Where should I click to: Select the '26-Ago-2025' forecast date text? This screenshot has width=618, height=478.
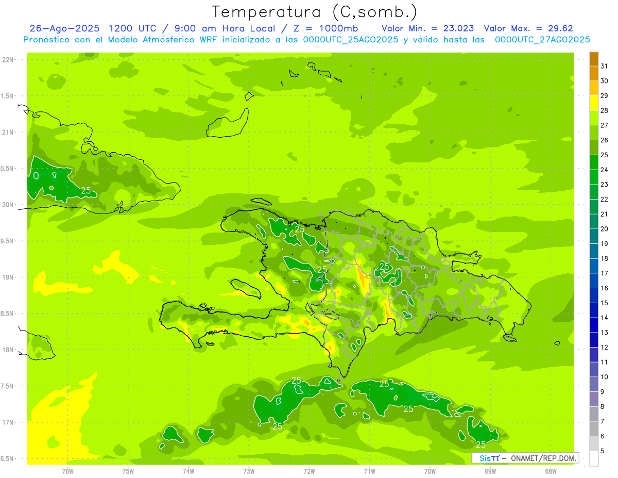tap(64, 28)
